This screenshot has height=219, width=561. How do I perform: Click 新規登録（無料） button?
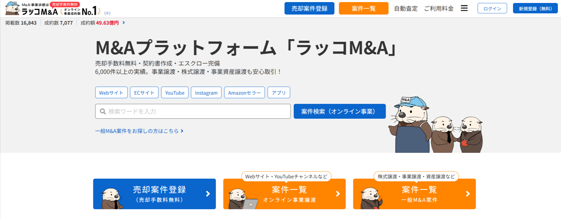tap(535, 8)
